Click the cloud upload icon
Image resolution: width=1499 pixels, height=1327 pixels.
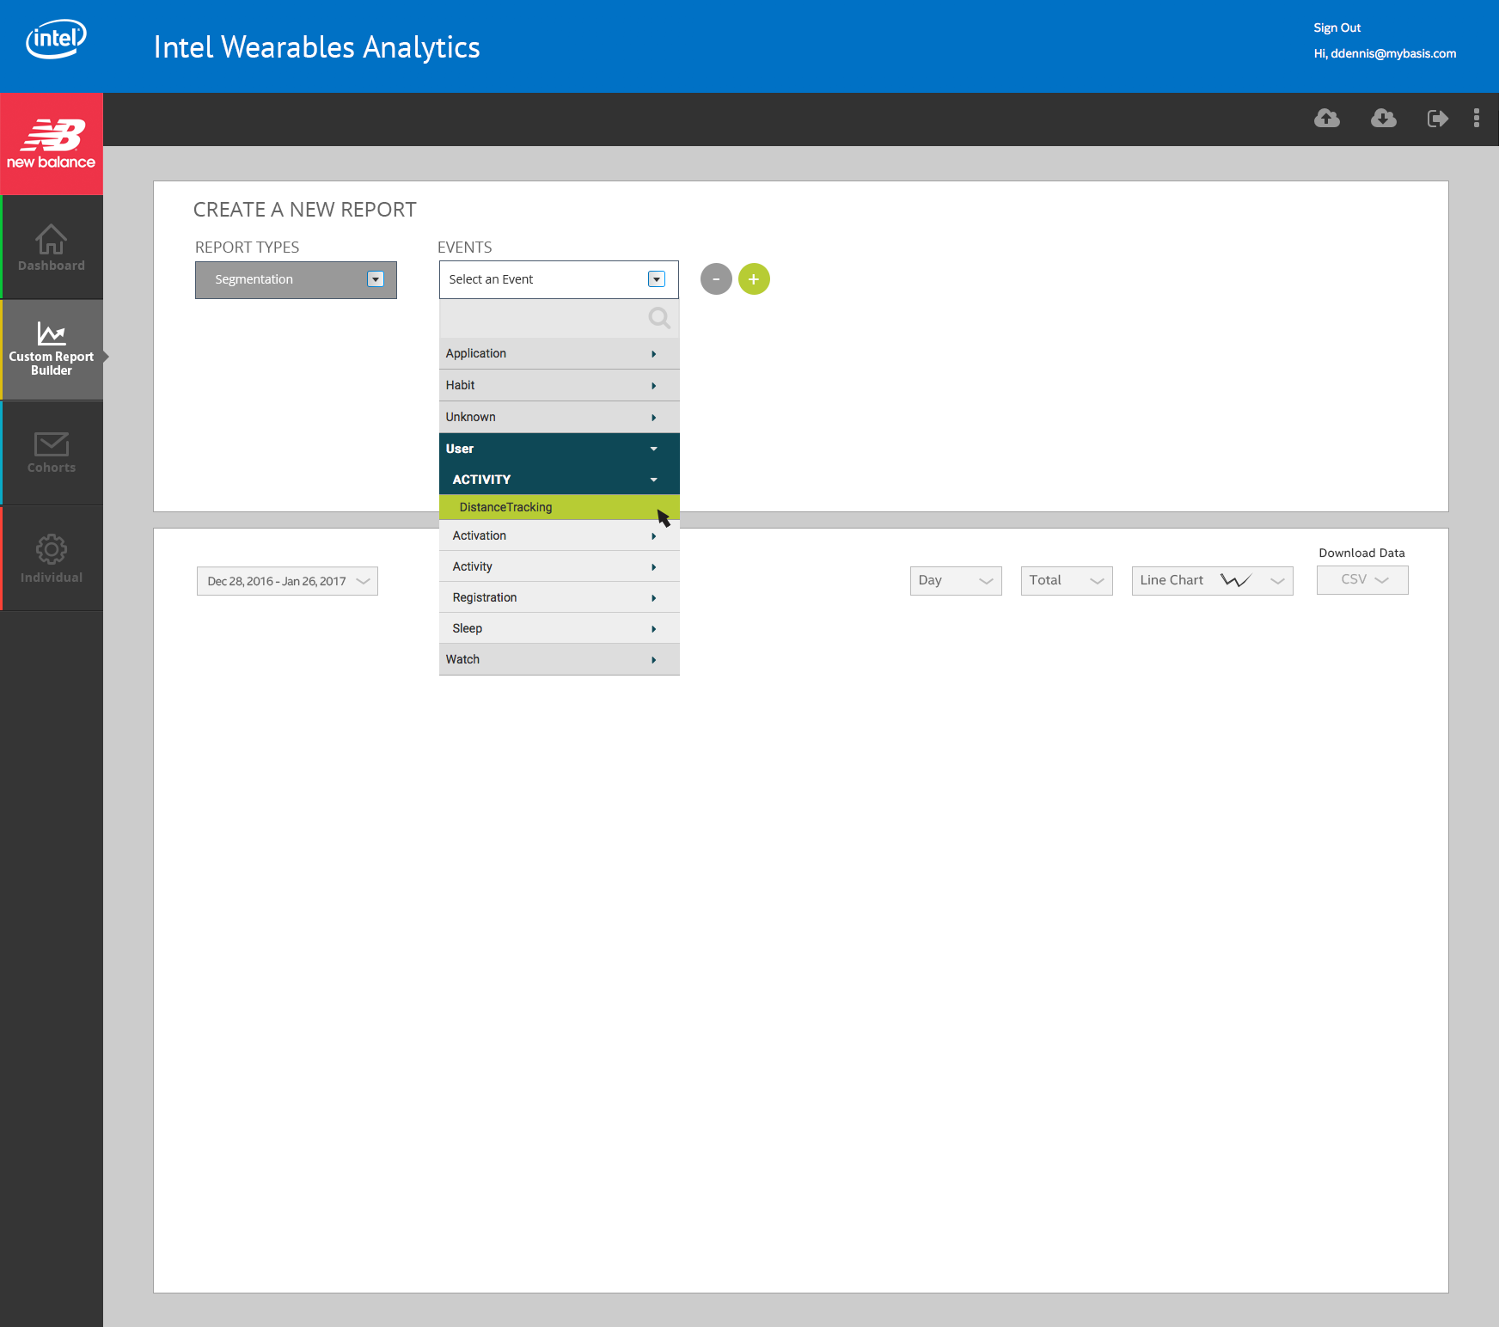1327,119
